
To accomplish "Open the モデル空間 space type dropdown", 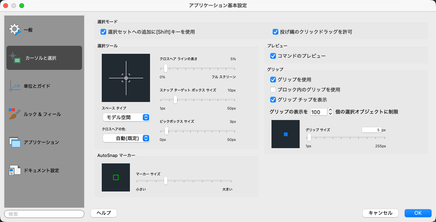I will [126, 117].
